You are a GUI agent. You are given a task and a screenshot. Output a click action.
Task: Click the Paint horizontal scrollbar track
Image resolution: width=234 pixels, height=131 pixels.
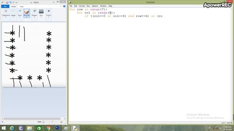(32, 119)
